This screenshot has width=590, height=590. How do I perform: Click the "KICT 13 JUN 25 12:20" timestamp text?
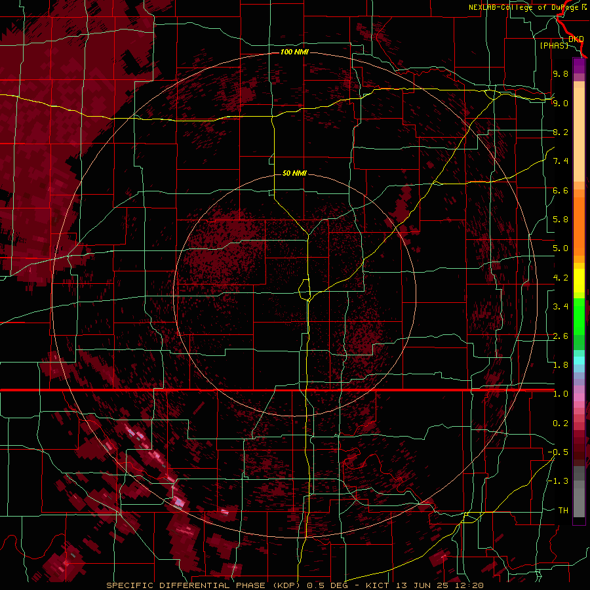[x=425, y=585]
